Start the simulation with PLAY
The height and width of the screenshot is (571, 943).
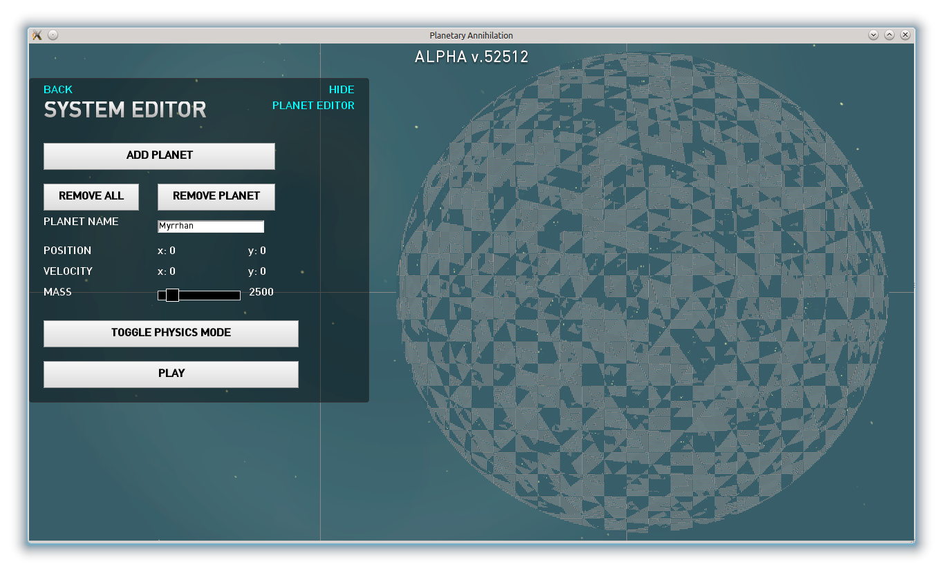click(171, 374)
